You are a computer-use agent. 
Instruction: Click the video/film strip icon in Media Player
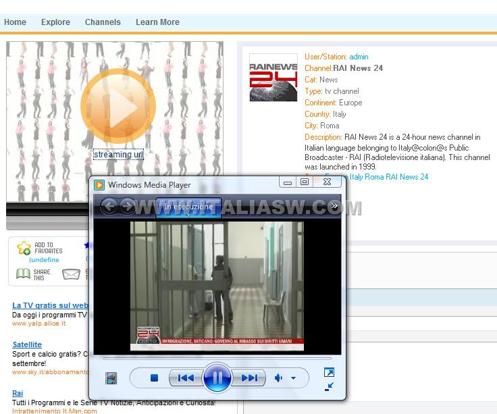[111, 378]
